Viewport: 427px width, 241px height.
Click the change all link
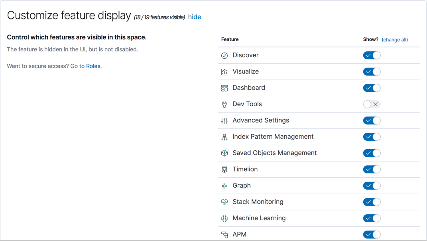395,39
